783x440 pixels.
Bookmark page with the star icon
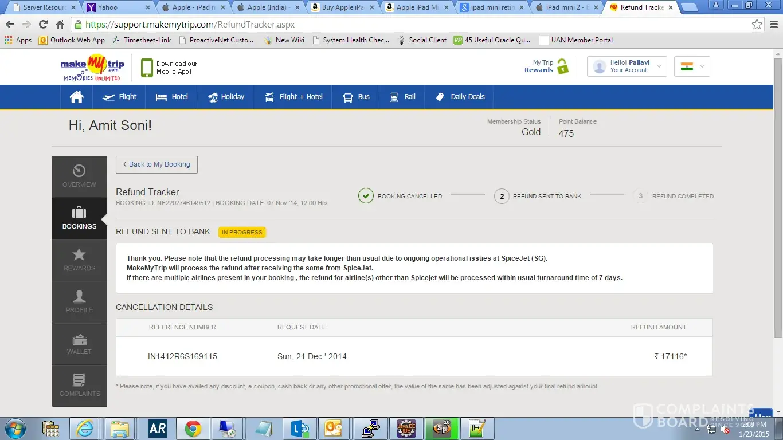click(757, 25)
